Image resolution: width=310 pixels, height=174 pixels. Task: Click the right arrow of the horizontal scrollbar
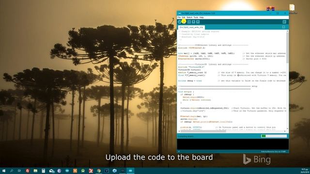click(285, 131)
